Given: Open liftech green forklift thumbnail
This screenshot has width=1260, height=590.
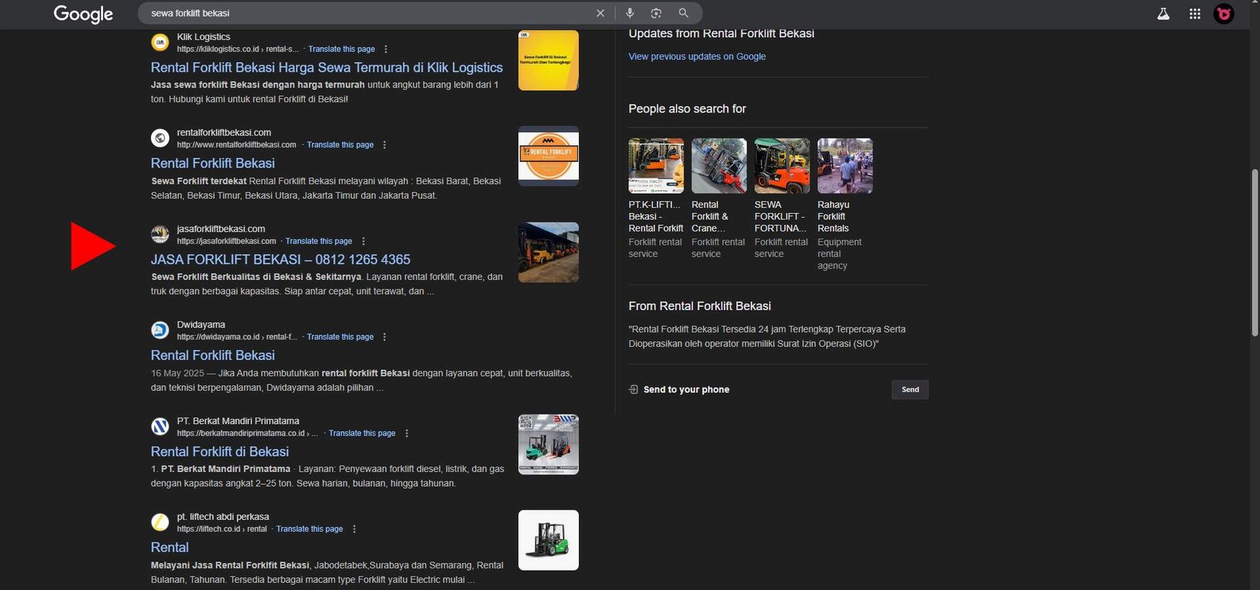Looking at the screenshot, I should [x=548, y=540].
